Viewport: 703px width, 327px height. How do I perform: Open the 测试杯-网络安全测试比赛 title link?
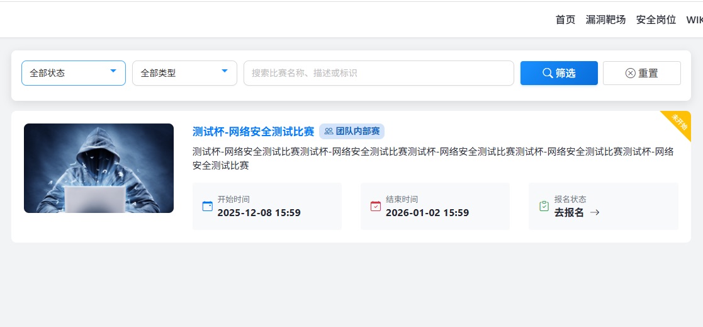[x=253, y=132]
